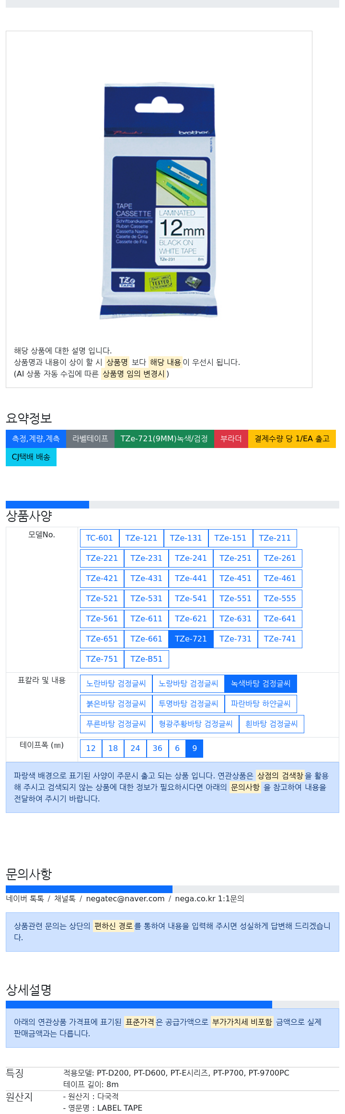Click the Brother tape cassette product image
The height and width of the screenshot is (1114, 345).
click(159, 200)
